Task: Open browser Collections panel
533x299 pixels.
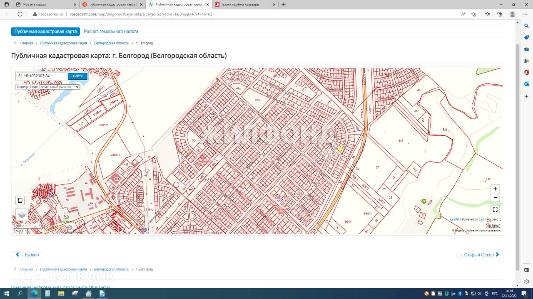Action: (x=500, y=14)
